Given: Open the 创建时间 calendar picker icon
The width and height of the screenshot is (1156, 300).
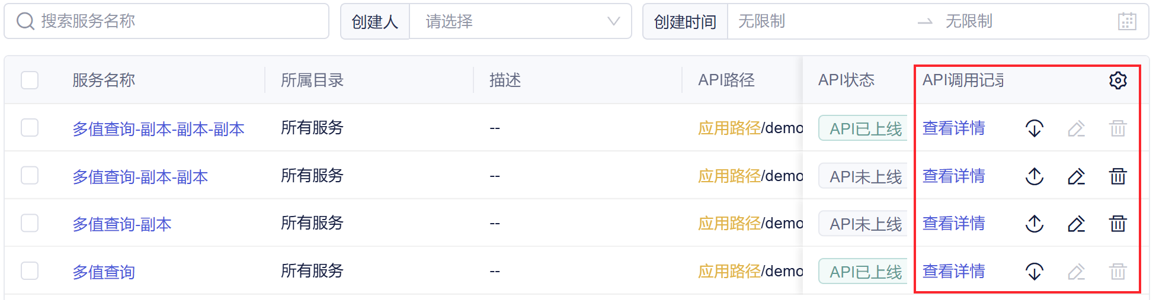Looking at the screenshot, I should (x=1126, y=21).
